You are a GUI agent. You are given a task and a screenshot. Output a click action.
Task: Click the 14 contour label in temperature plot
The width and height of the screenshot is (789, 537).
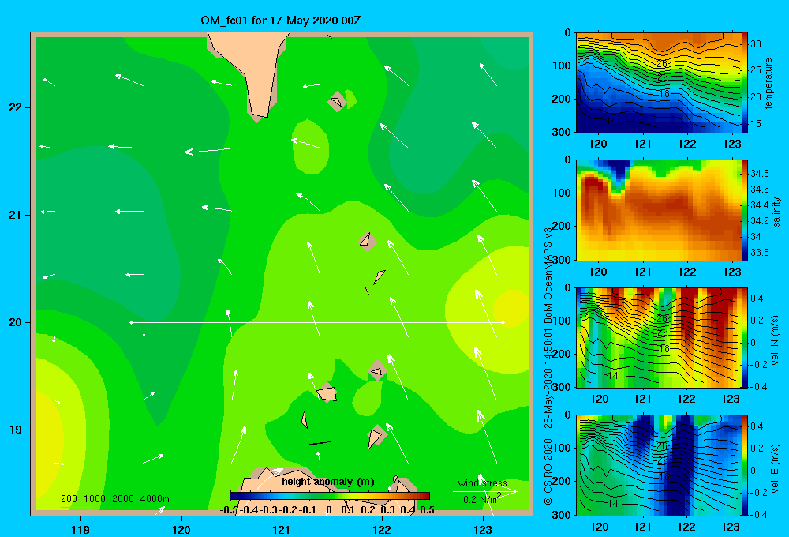coord(611,121)
